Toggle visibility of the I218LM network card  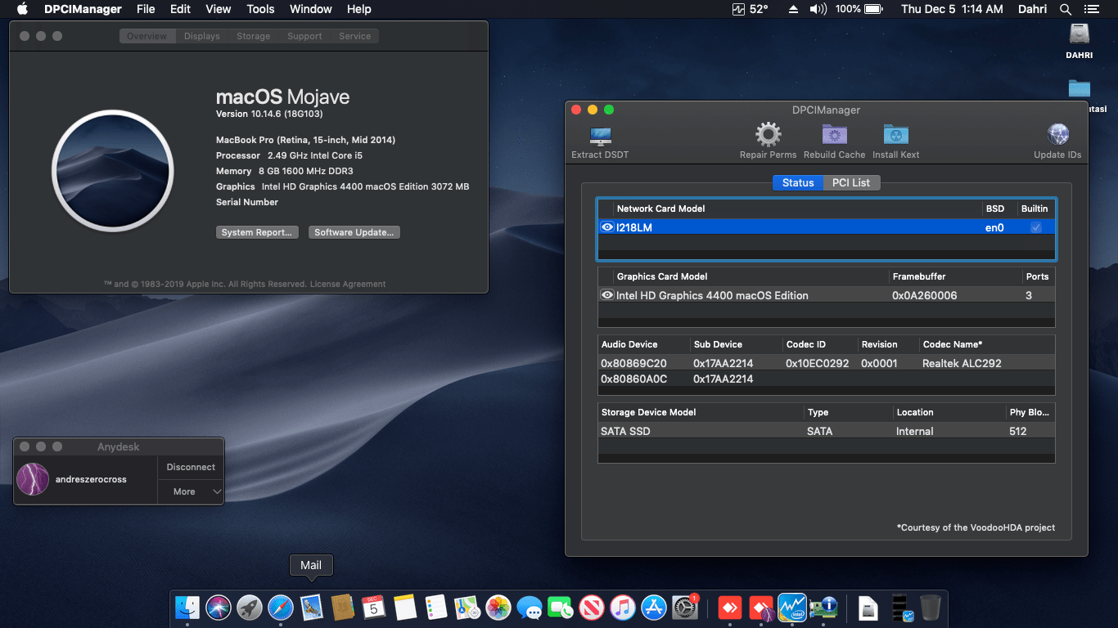(606, 227)
